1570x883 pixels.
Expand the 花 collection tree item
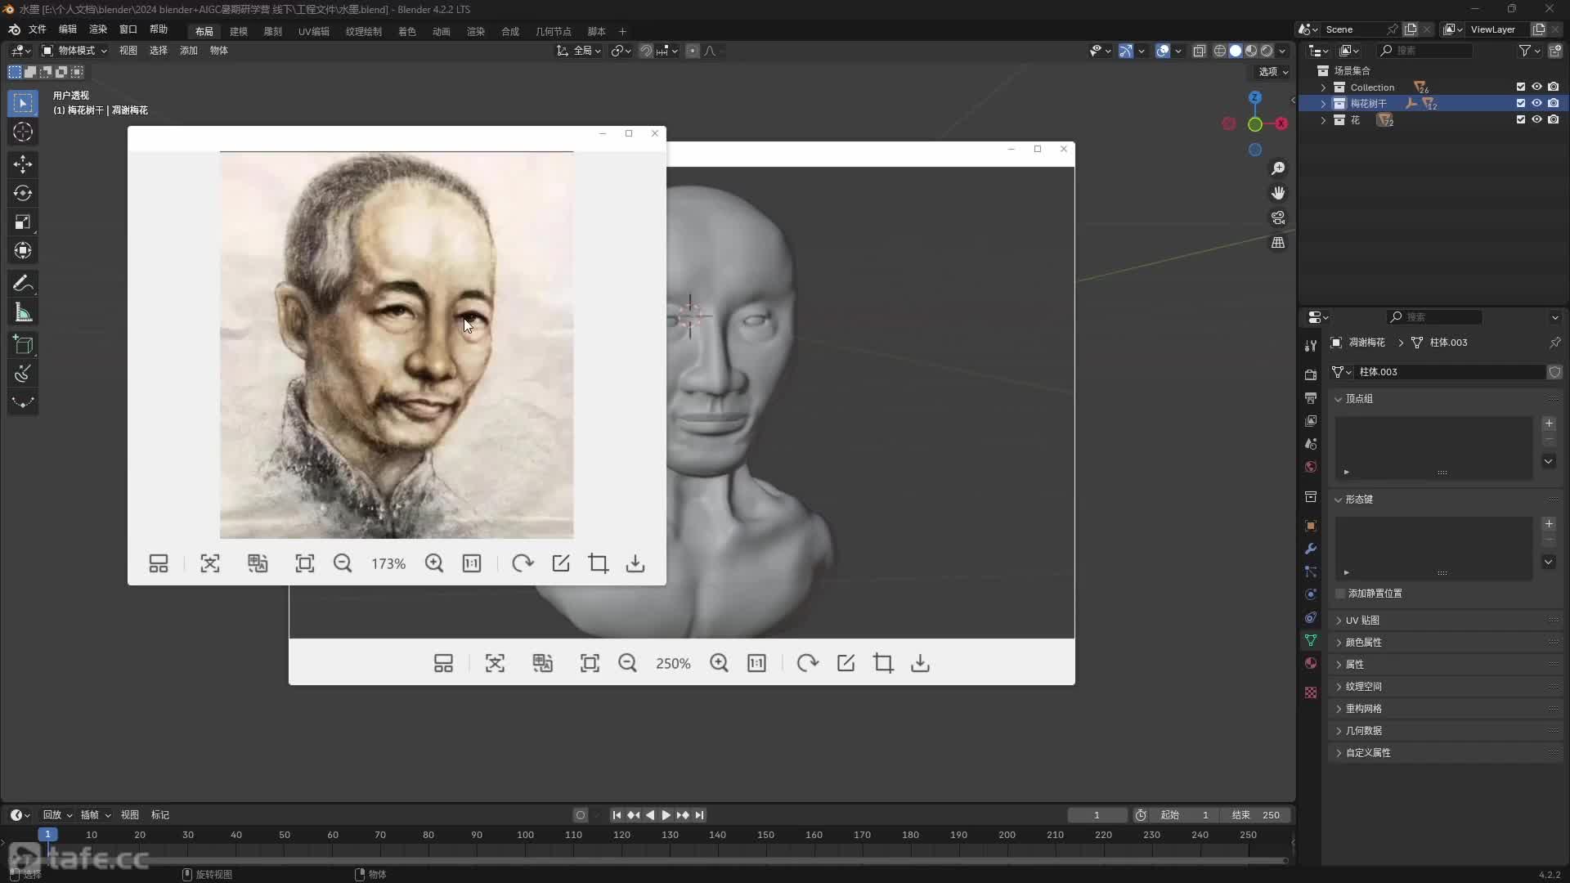coord(1324,120)
